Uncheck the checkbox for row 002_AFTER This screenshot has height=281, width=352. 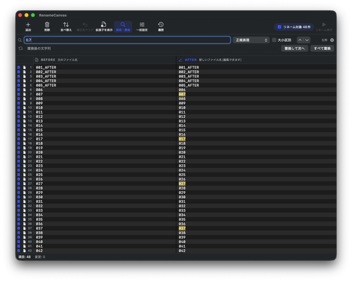tap(19, 72)
